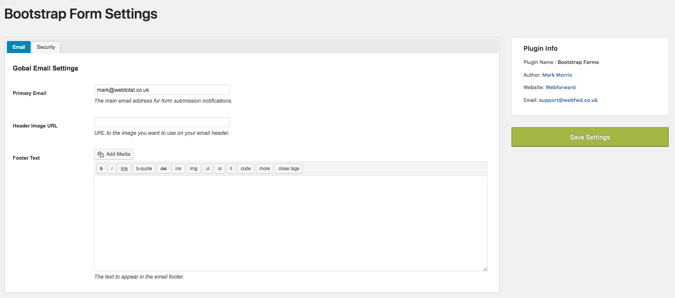Open the Mark Morris author link
The width and height of the screenshot is (675, 298).
(x=557, y=75)
